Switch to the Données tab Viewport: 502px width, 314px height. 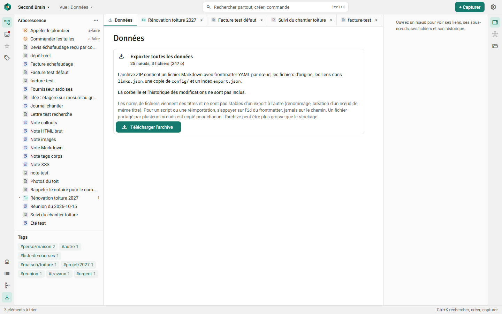point(120,20)
